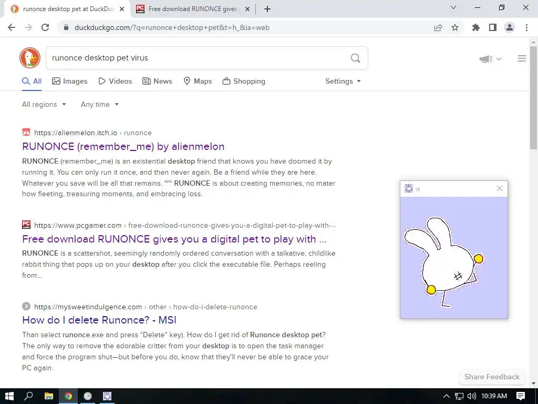Click the bunny icon in pet window title
Screen dimensions: 538x404
pos(409,188)
